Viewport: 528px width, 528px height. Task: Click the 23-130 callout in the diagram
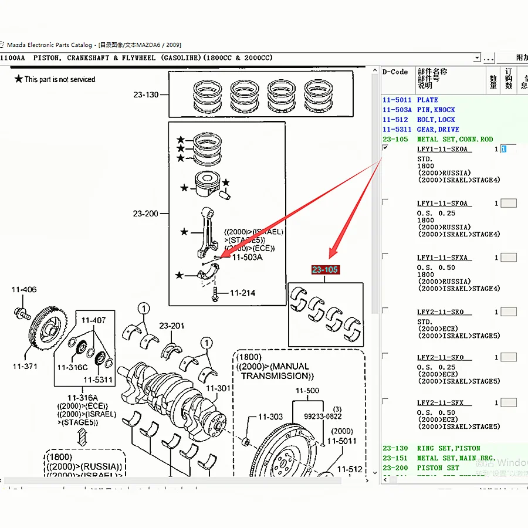pyautogui.click(x=146, y=94)
